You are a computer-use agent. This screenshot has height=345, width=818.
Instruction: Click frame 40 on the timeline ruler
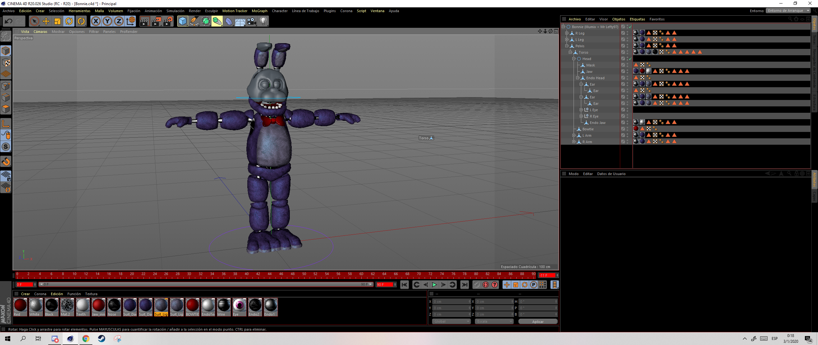coord(246,274)
